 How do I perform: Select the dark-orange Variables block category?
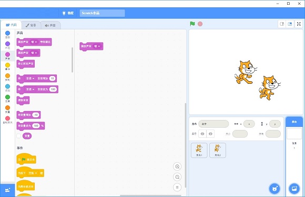click(7, 109)
